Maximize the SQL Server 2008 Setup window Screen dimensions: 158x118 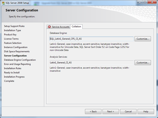(x=145, y=2)
